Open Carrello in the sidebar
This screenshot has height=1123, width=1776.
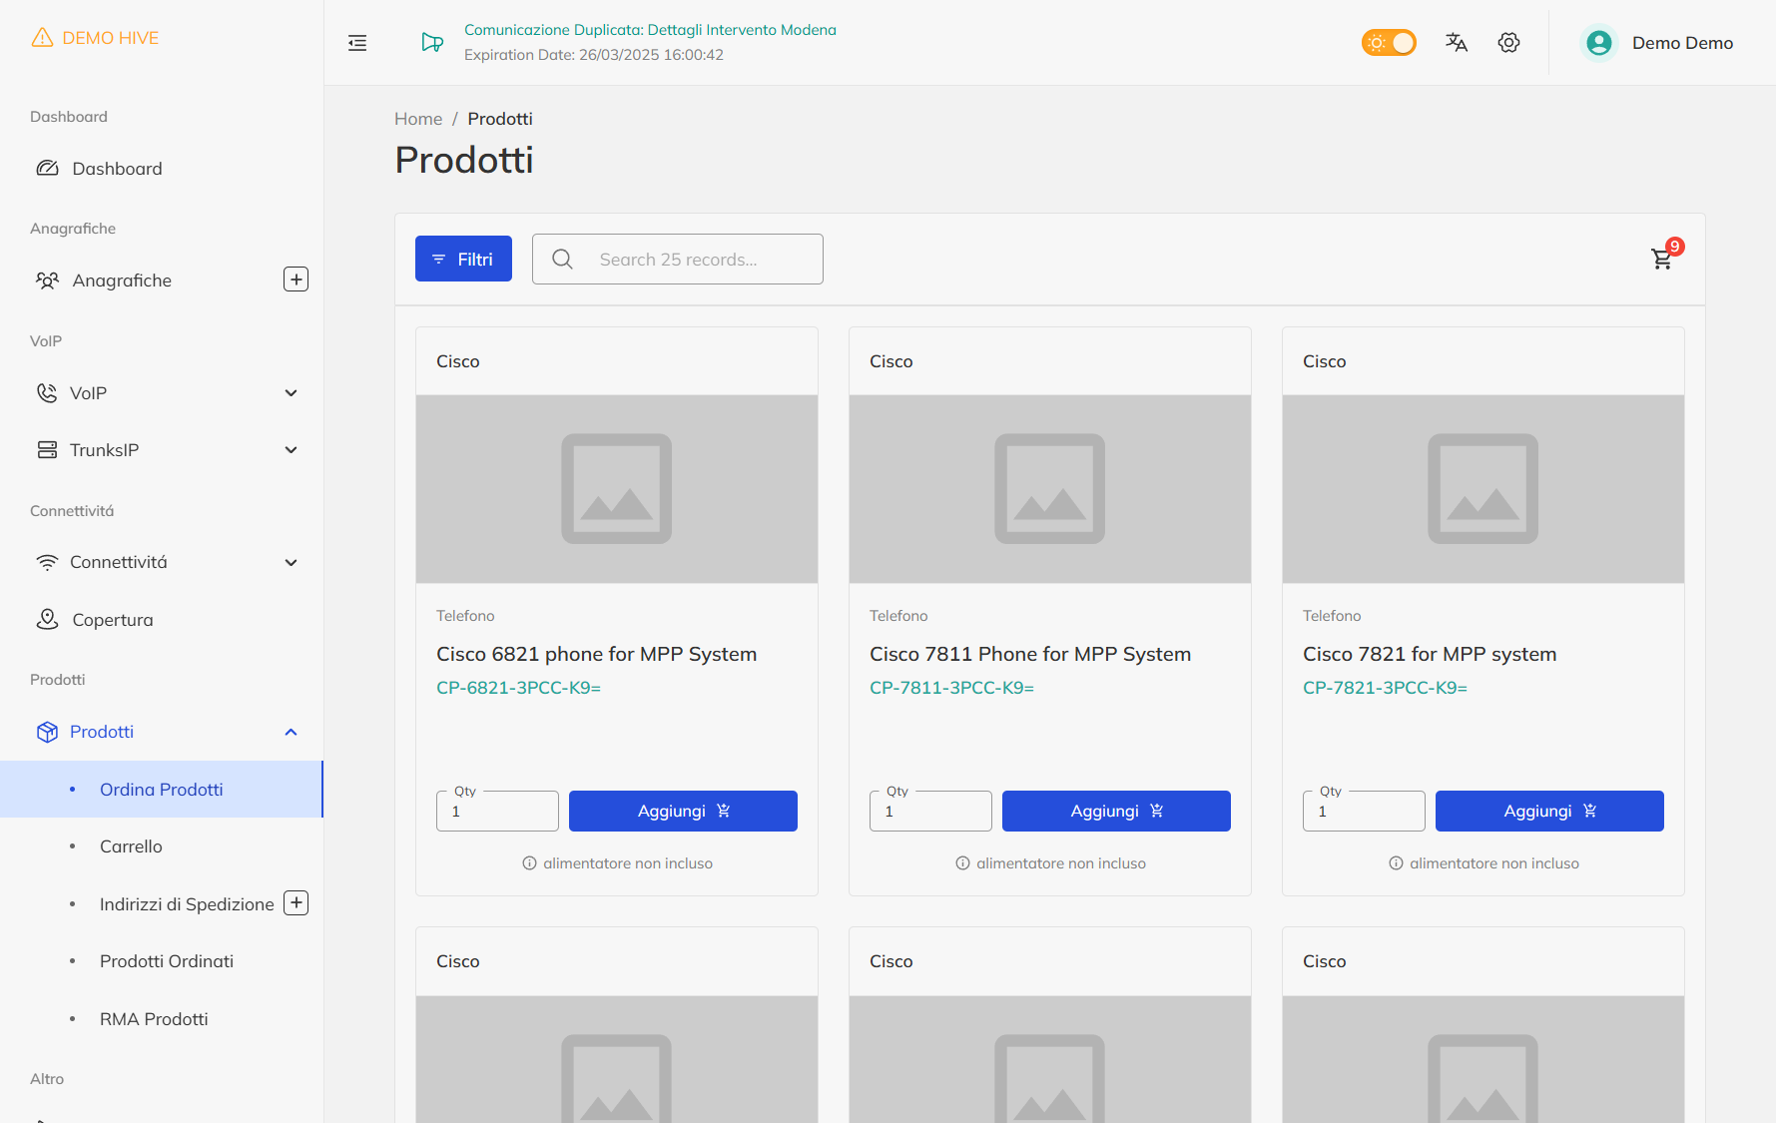(x=131, y=846)
